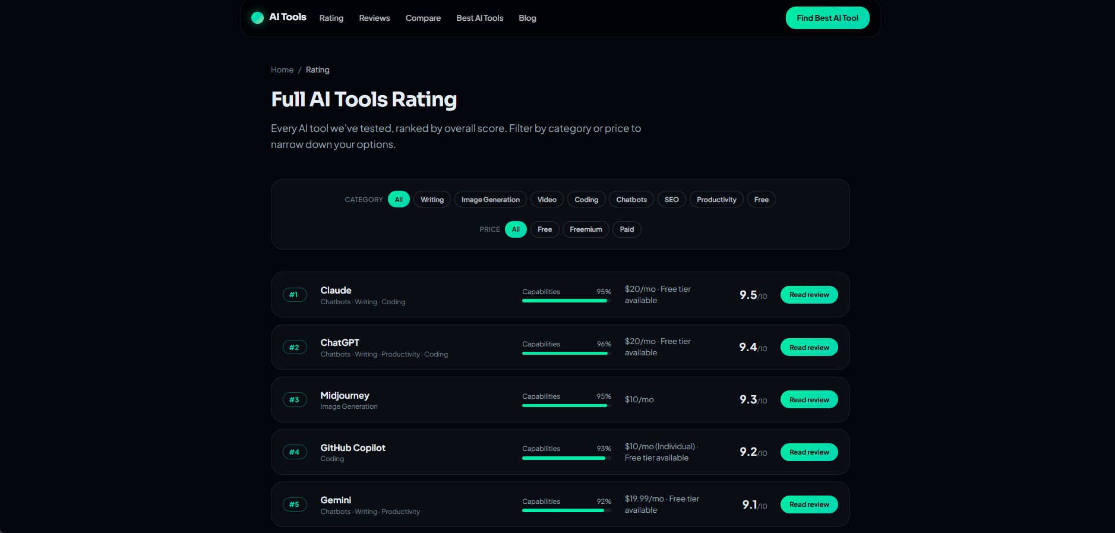This screenshot has width=1115, height=533.
Task: Choose the Video category filter
Action: (547, 200)
